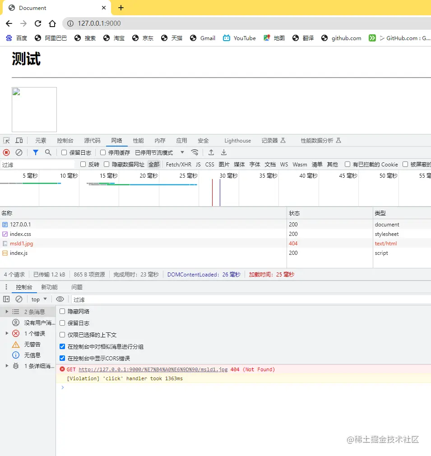Screen dimensions: 431x456
Task: Enable the 保留日志 checkbox in network toolbar
Action: 64,153
